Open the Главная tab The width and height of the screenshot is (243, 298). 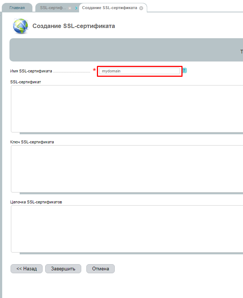(x=17, y=8)
